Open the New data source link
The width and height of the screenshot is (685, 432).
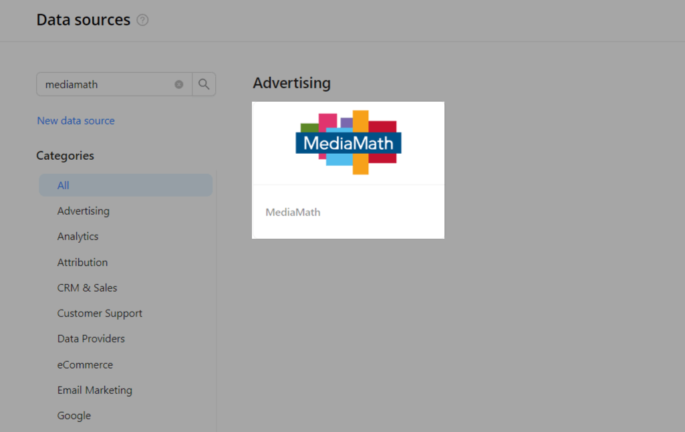coord(76,120)
